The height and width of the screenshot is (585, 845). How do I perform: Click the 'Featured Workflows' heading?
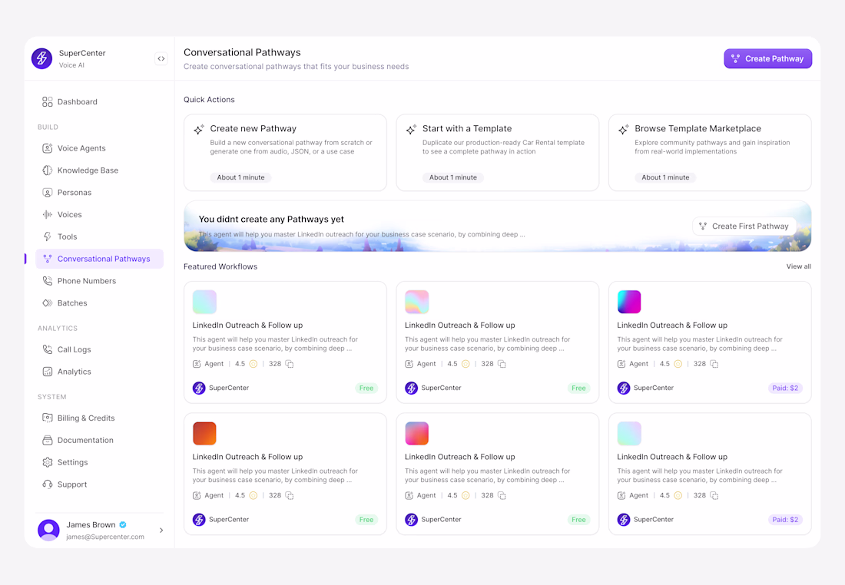click(x=220, y=266)
